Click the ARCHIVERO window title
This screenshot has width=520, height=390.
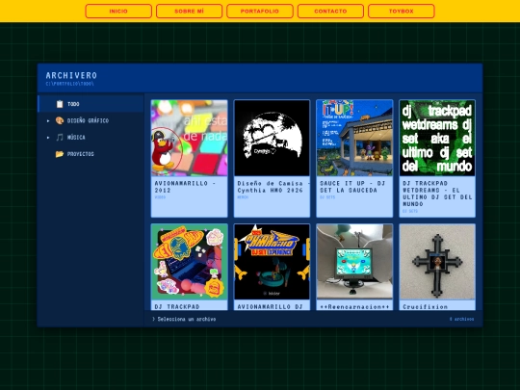71,75
